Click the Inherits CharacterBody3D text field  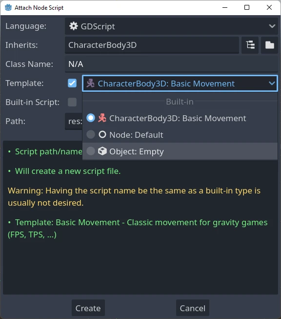point(152,45)
